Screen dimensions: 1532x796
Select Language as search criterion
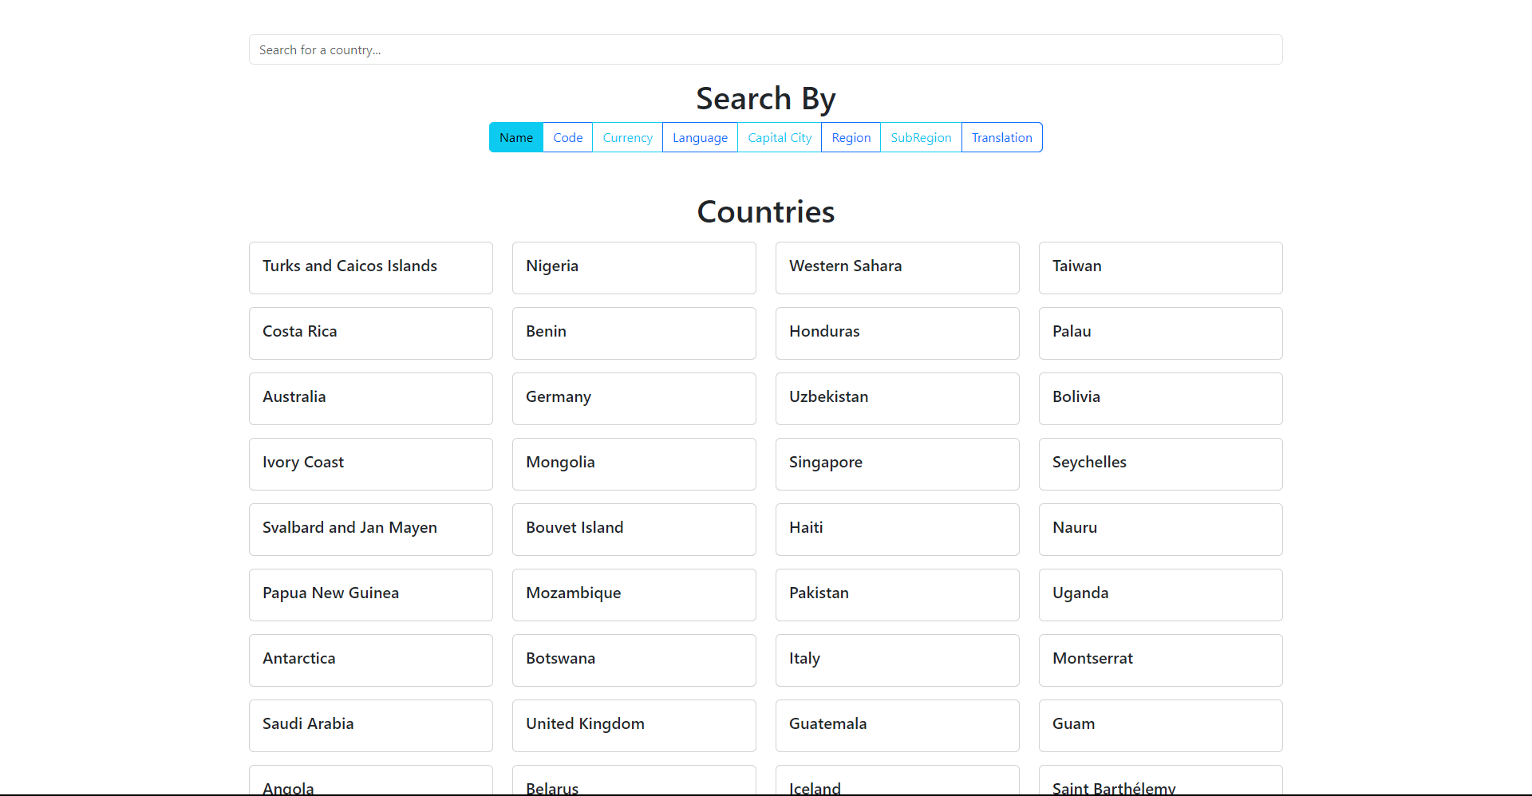tap(700, 137)
